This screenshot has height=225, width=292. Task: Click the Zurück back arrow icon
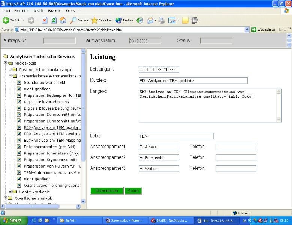pos(6,20)
